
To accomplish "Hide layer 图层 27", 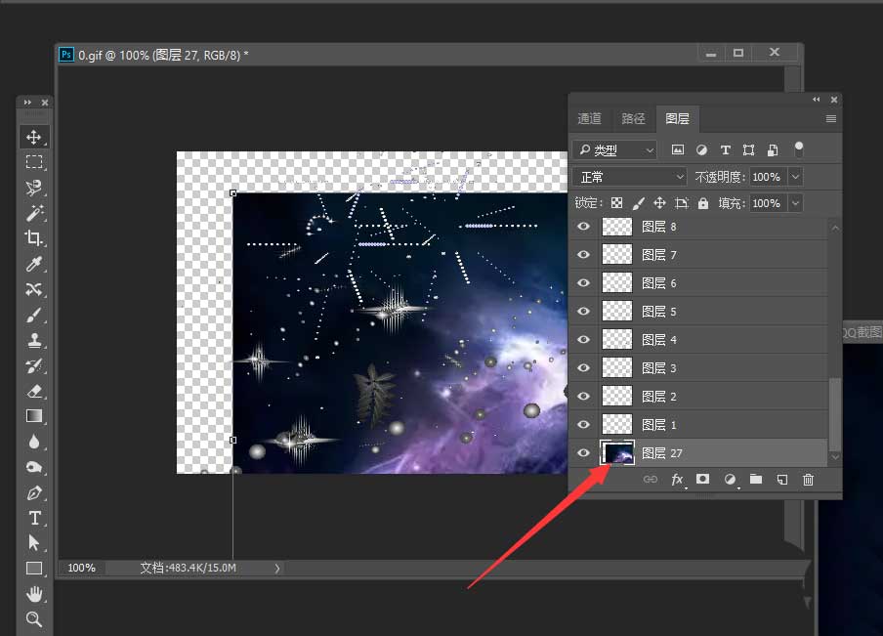I will pos(584,453).
